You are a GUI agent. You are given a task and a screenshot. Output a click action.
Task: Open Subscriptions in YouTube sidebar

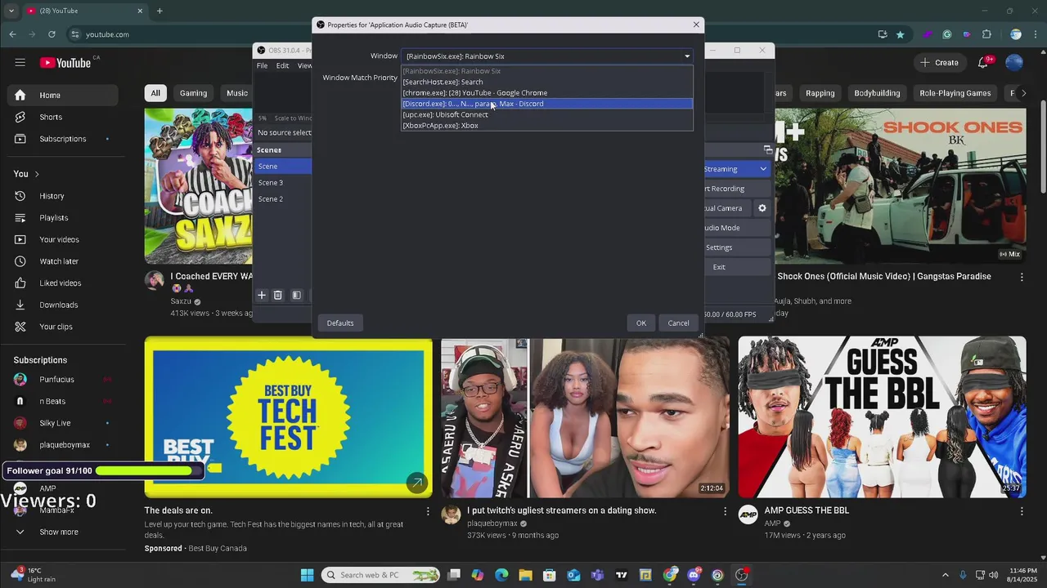click(62, 139)
